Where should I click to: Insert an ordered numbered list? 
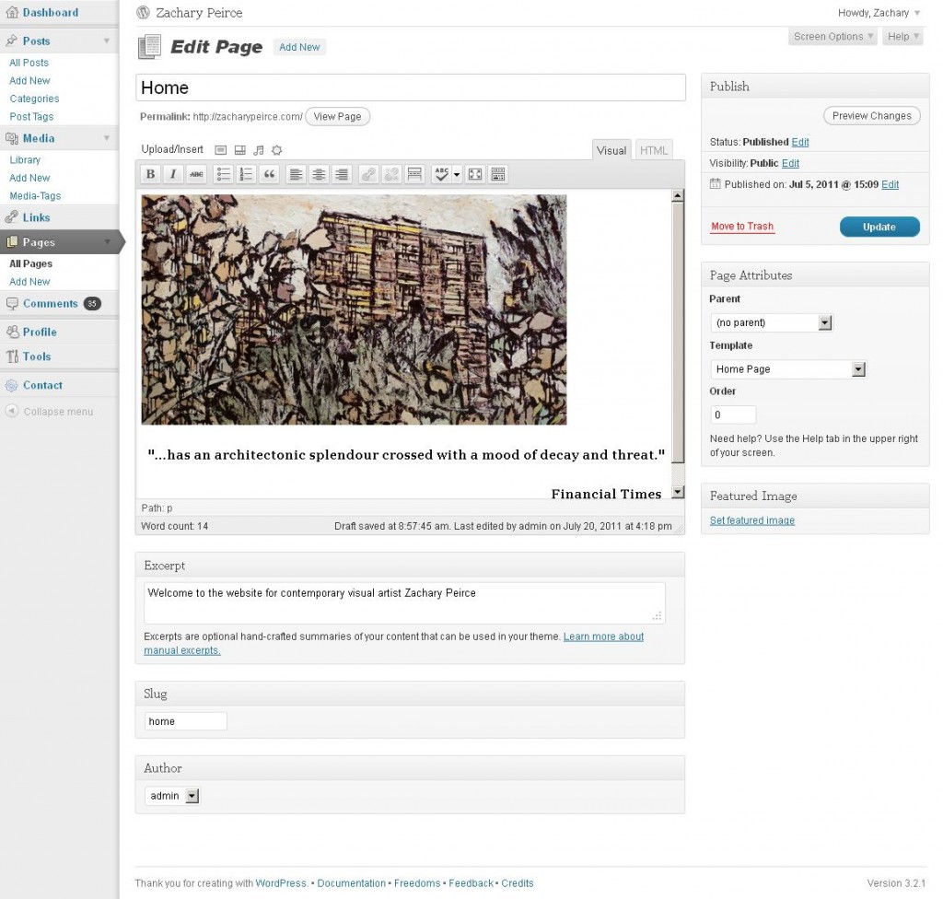click(x=246, y=174)
